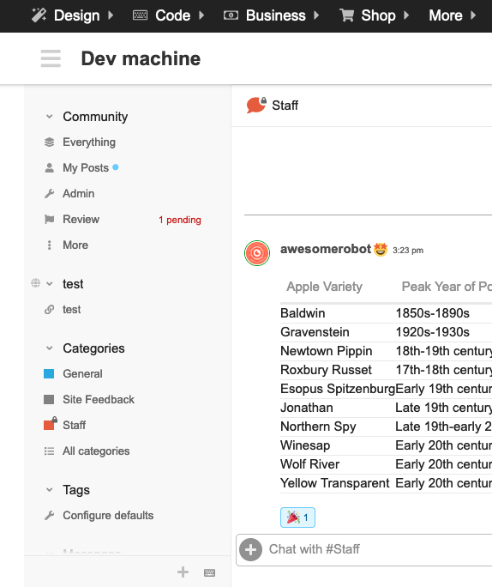Open the Design menu
Screen dimensions: 492x587
pos(77,15)
